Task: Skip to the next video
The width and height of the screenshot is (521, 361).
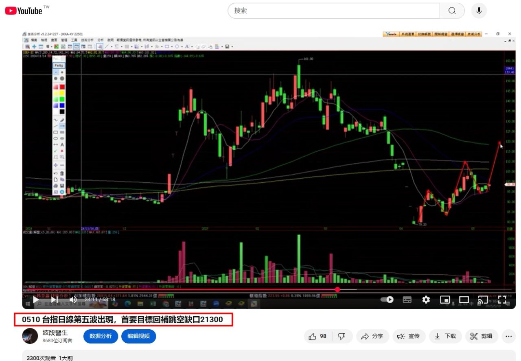Action: [55, 300]
